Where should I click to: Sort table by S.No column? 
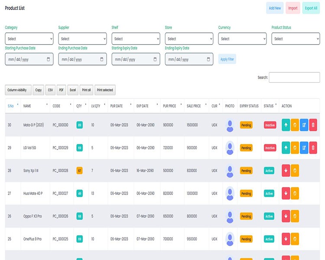13,106
